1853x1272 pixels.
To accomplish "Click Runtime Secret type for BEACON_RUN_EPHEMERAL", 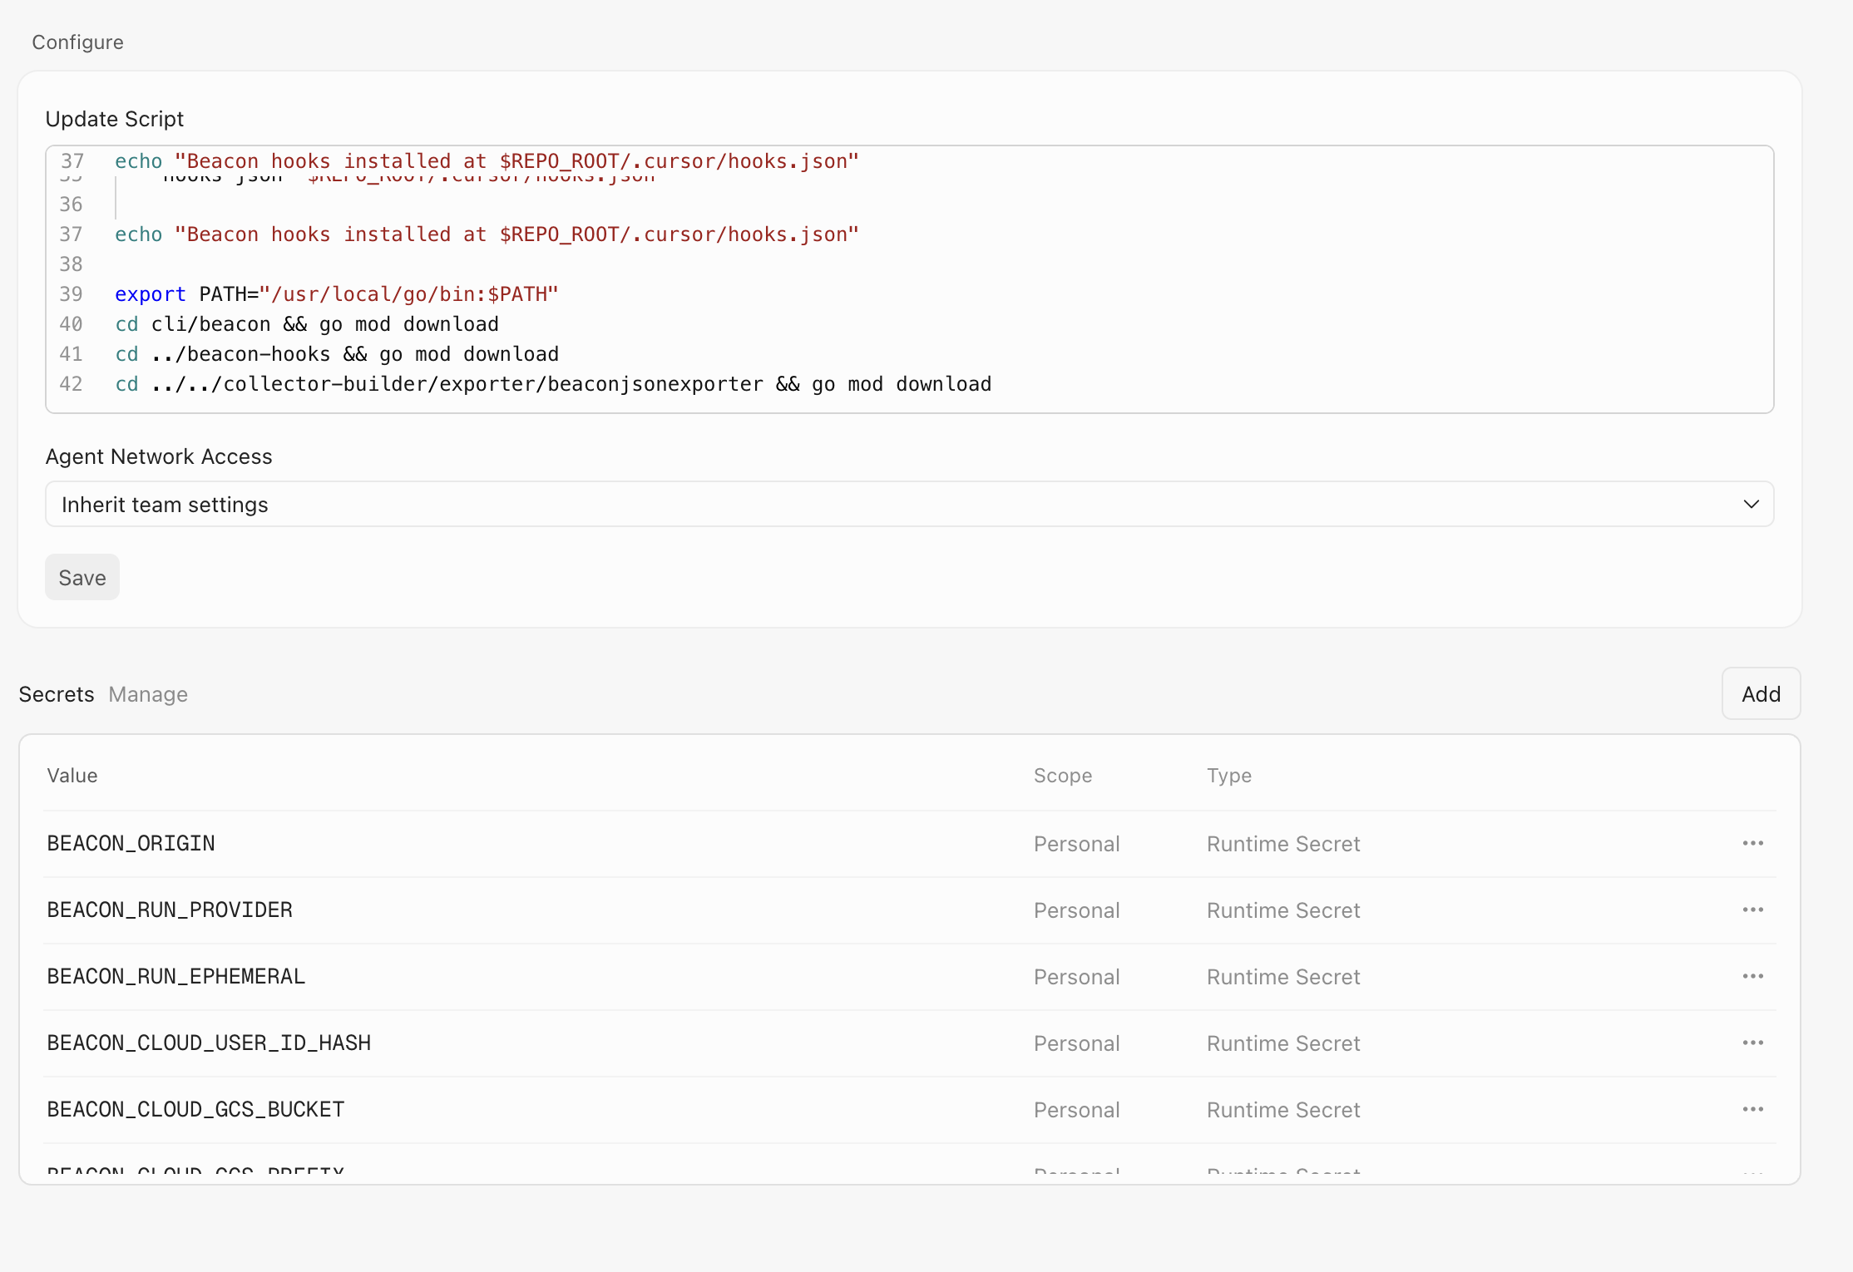I will coord(1283,977).
